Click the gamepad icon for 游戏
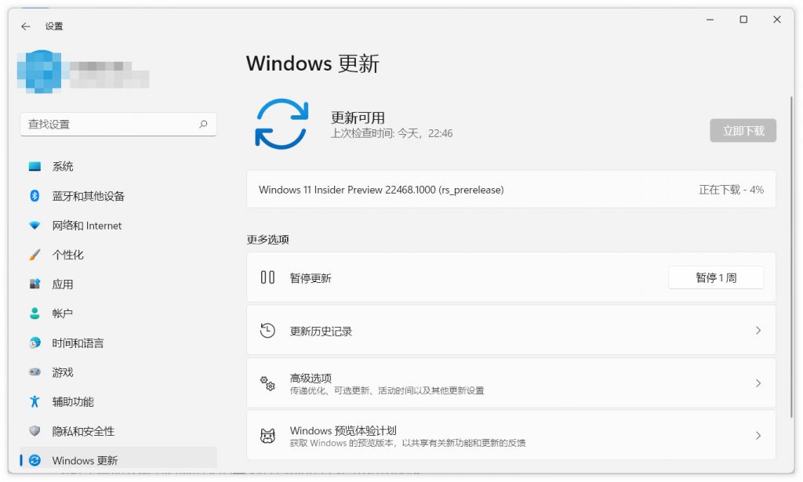The width and height of the screenshot is (803, 482). pos(35,372)
